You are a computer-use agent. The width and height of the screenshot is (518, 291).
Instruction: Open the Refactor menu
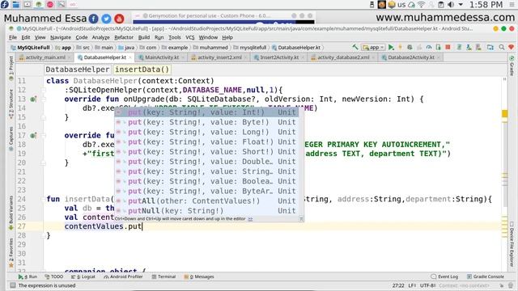124,37
